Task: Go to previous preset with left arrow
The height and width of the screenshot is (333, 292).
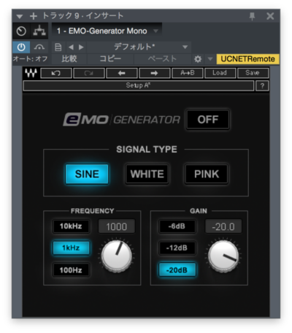Action: coord(71,47)
